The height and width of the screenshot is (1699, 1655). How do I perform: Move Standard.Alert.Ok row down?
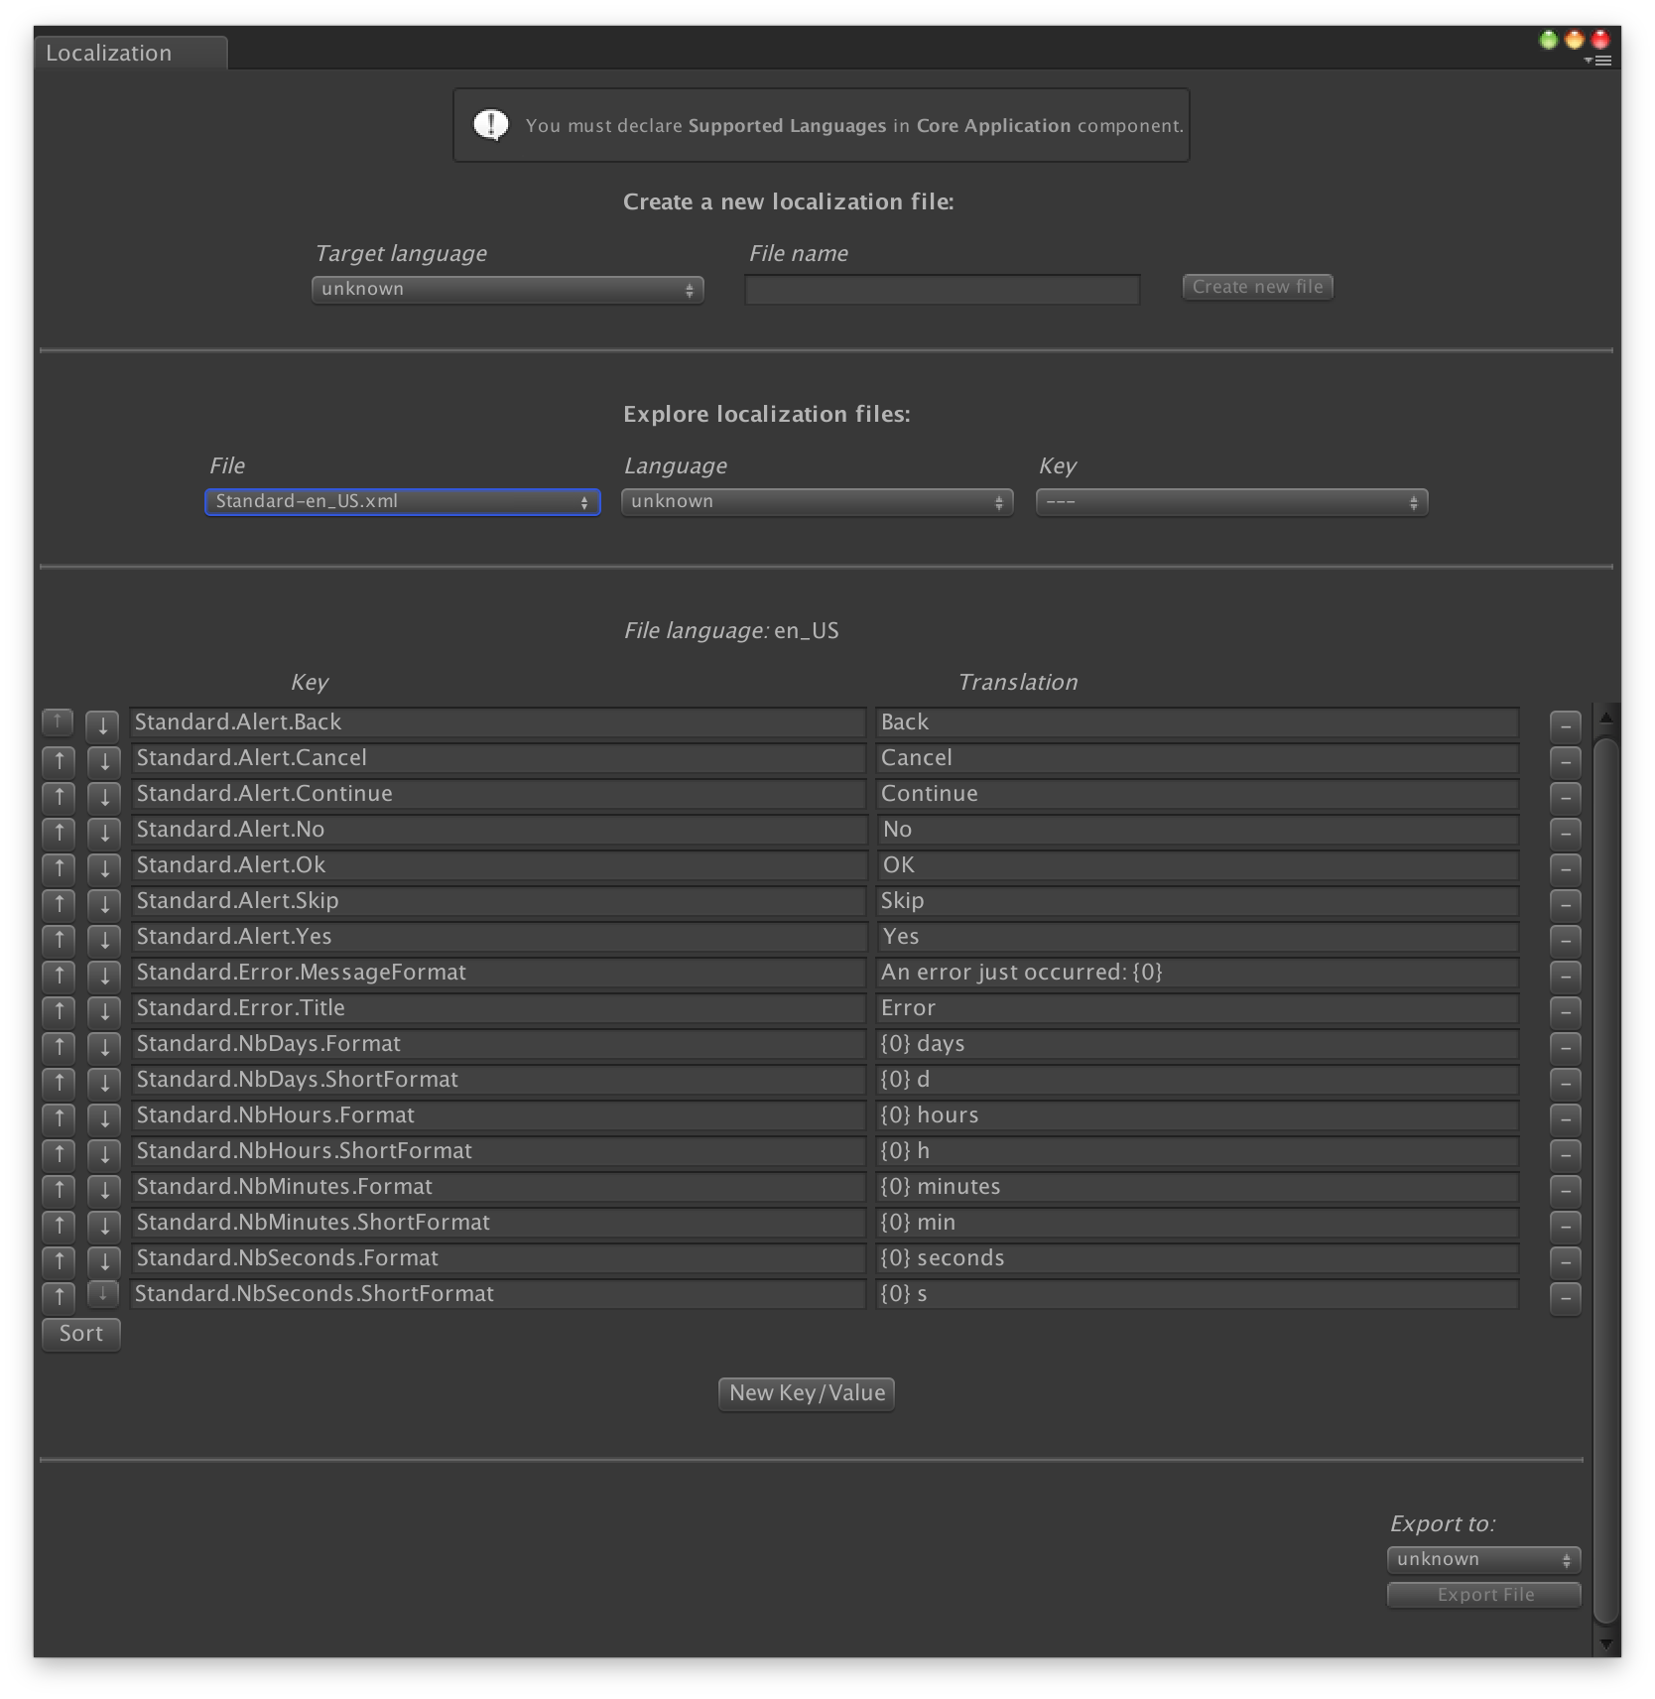coord(103,867)
